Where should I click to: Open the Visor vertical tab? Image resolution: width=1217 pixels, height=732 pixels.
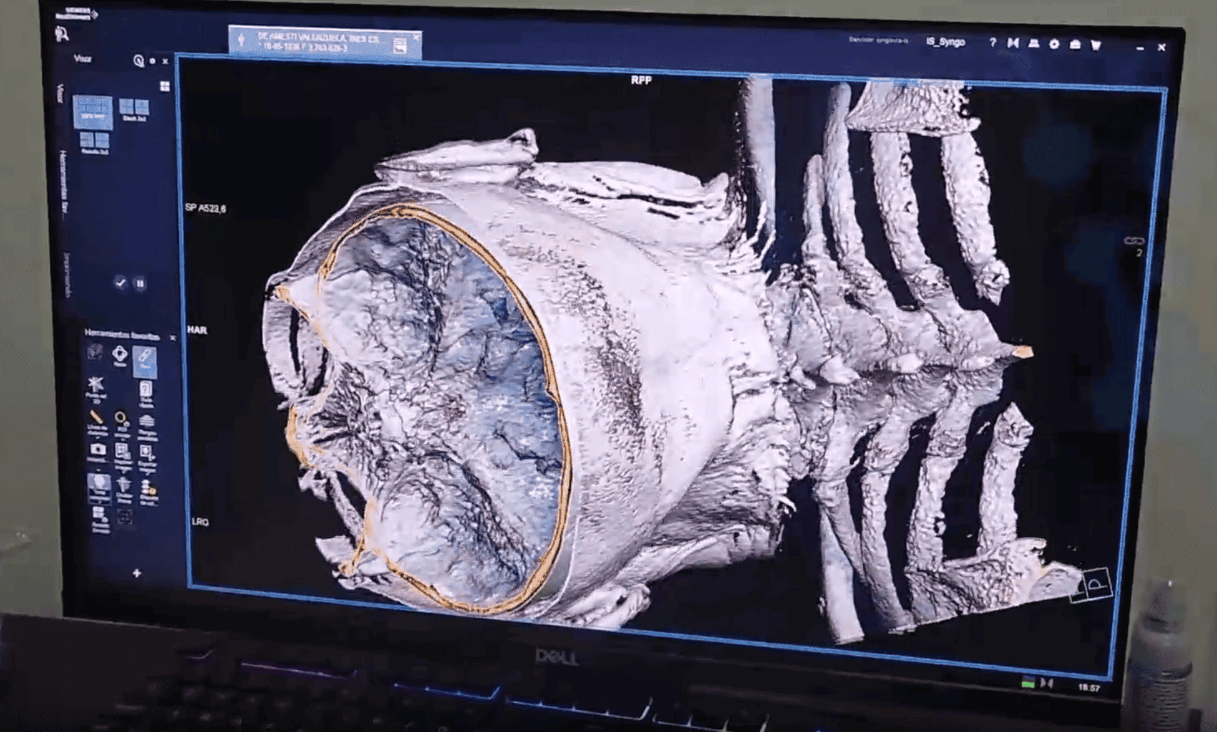click(61, 95)
